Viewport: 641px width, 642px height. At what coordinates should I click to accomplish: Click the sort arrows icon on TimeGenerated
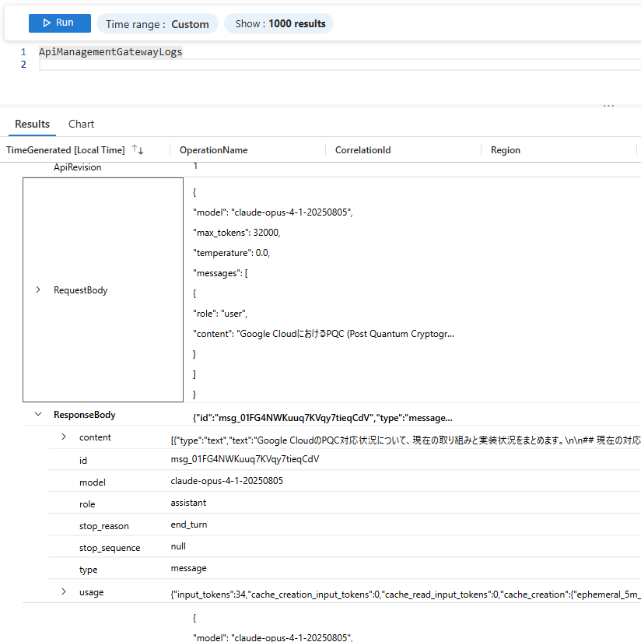click(138, 149)
